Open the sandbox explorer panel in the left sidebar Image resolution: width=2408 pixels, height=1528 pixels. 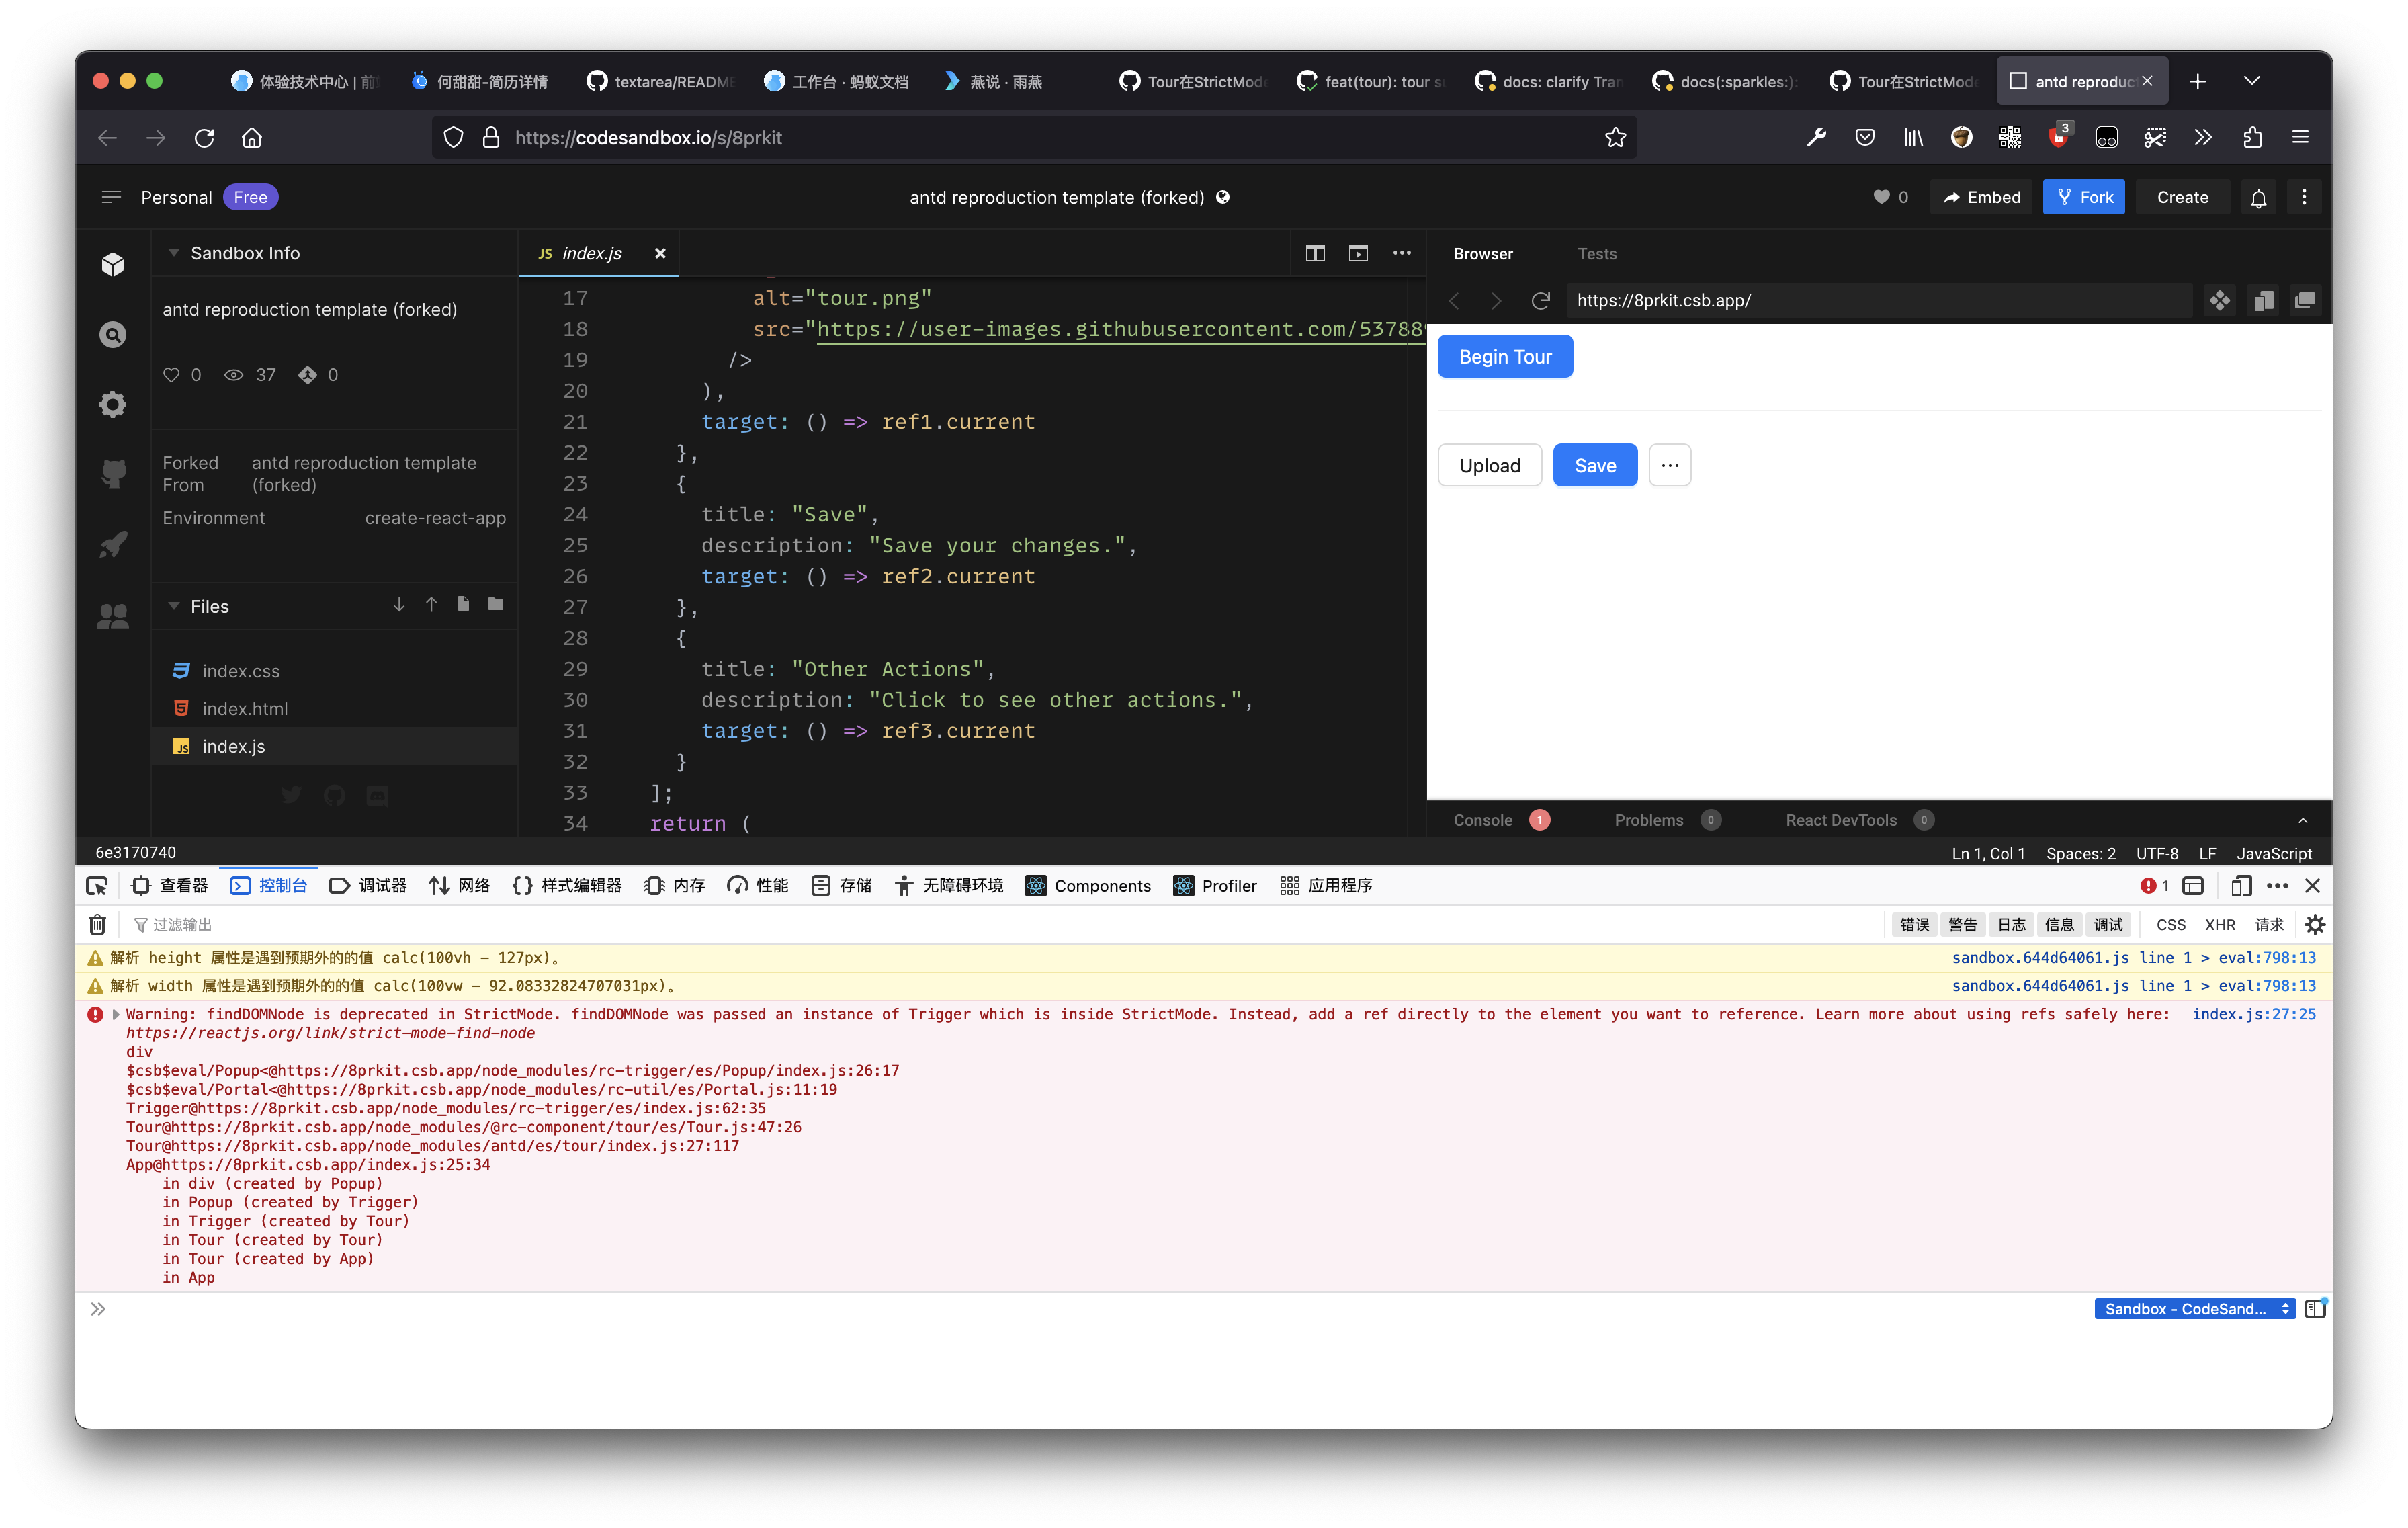point(112,264)
